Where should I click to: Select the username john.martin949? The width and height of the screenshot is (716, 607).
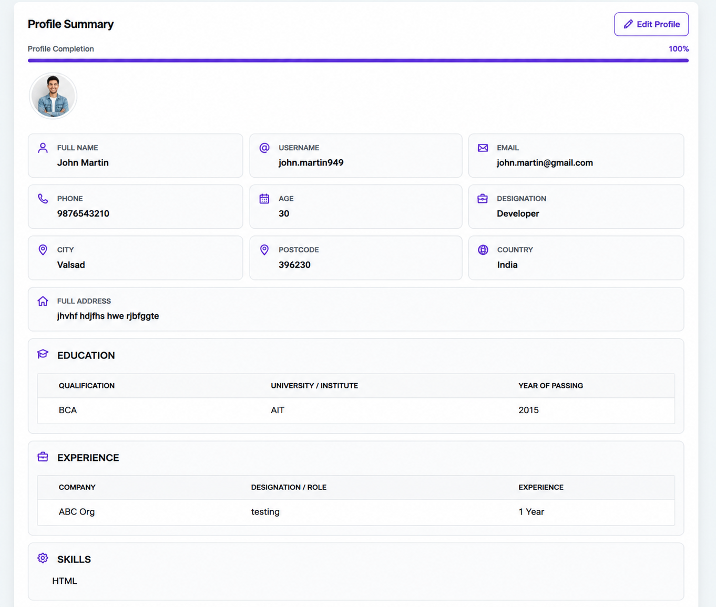tap(311, 163)
